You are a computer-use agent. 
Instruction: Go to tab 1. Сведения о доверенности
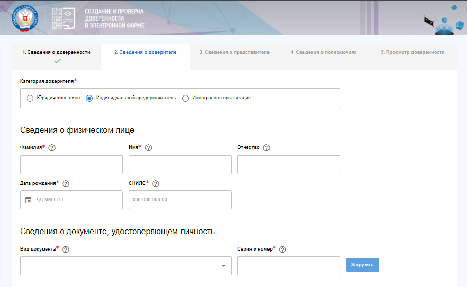click(56, 56)
